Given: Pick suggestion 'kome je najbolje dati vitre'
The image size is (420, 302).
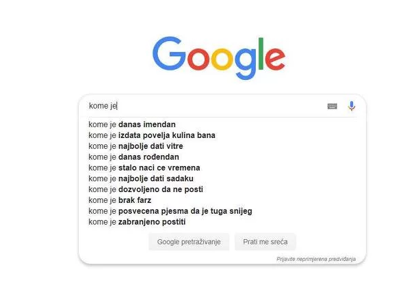Looking at the screenshot, I should [135, 146].
